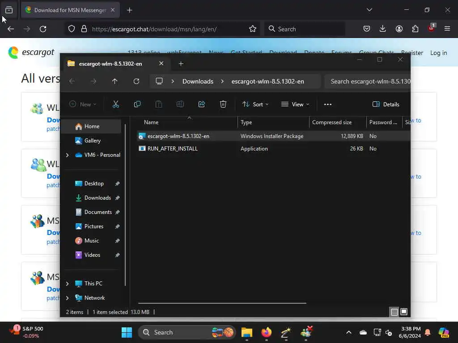Click the horizontal scrollbar in file list
Viewport: 458px width, 343px height.
click(222, 303)
